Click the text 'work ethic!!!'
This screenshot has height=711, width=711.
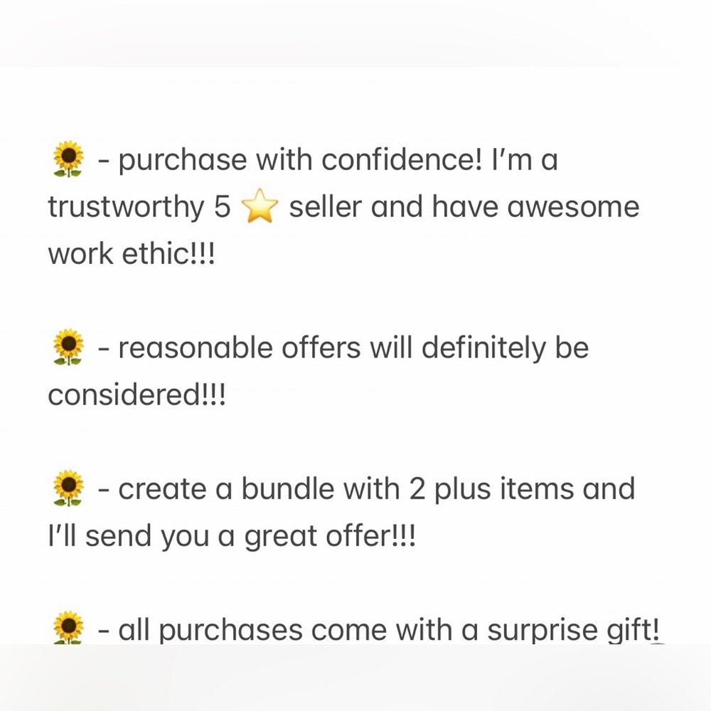click(x=131, y=255)
